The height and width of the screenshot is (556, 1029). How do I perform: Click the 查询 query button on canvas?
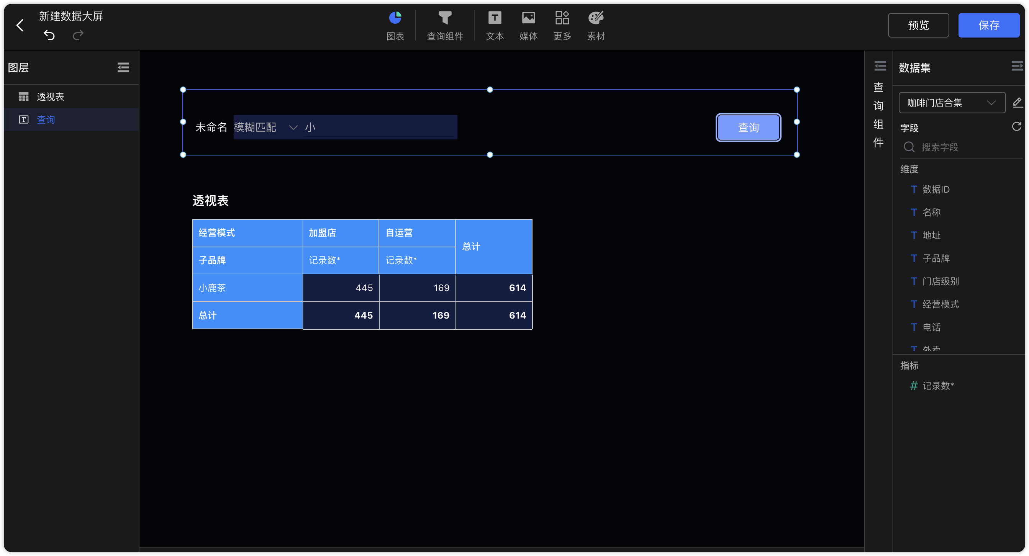coord(748,128)
